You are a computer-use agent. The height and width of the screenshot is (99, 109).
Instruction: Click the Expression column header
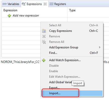tap(10, 10)
